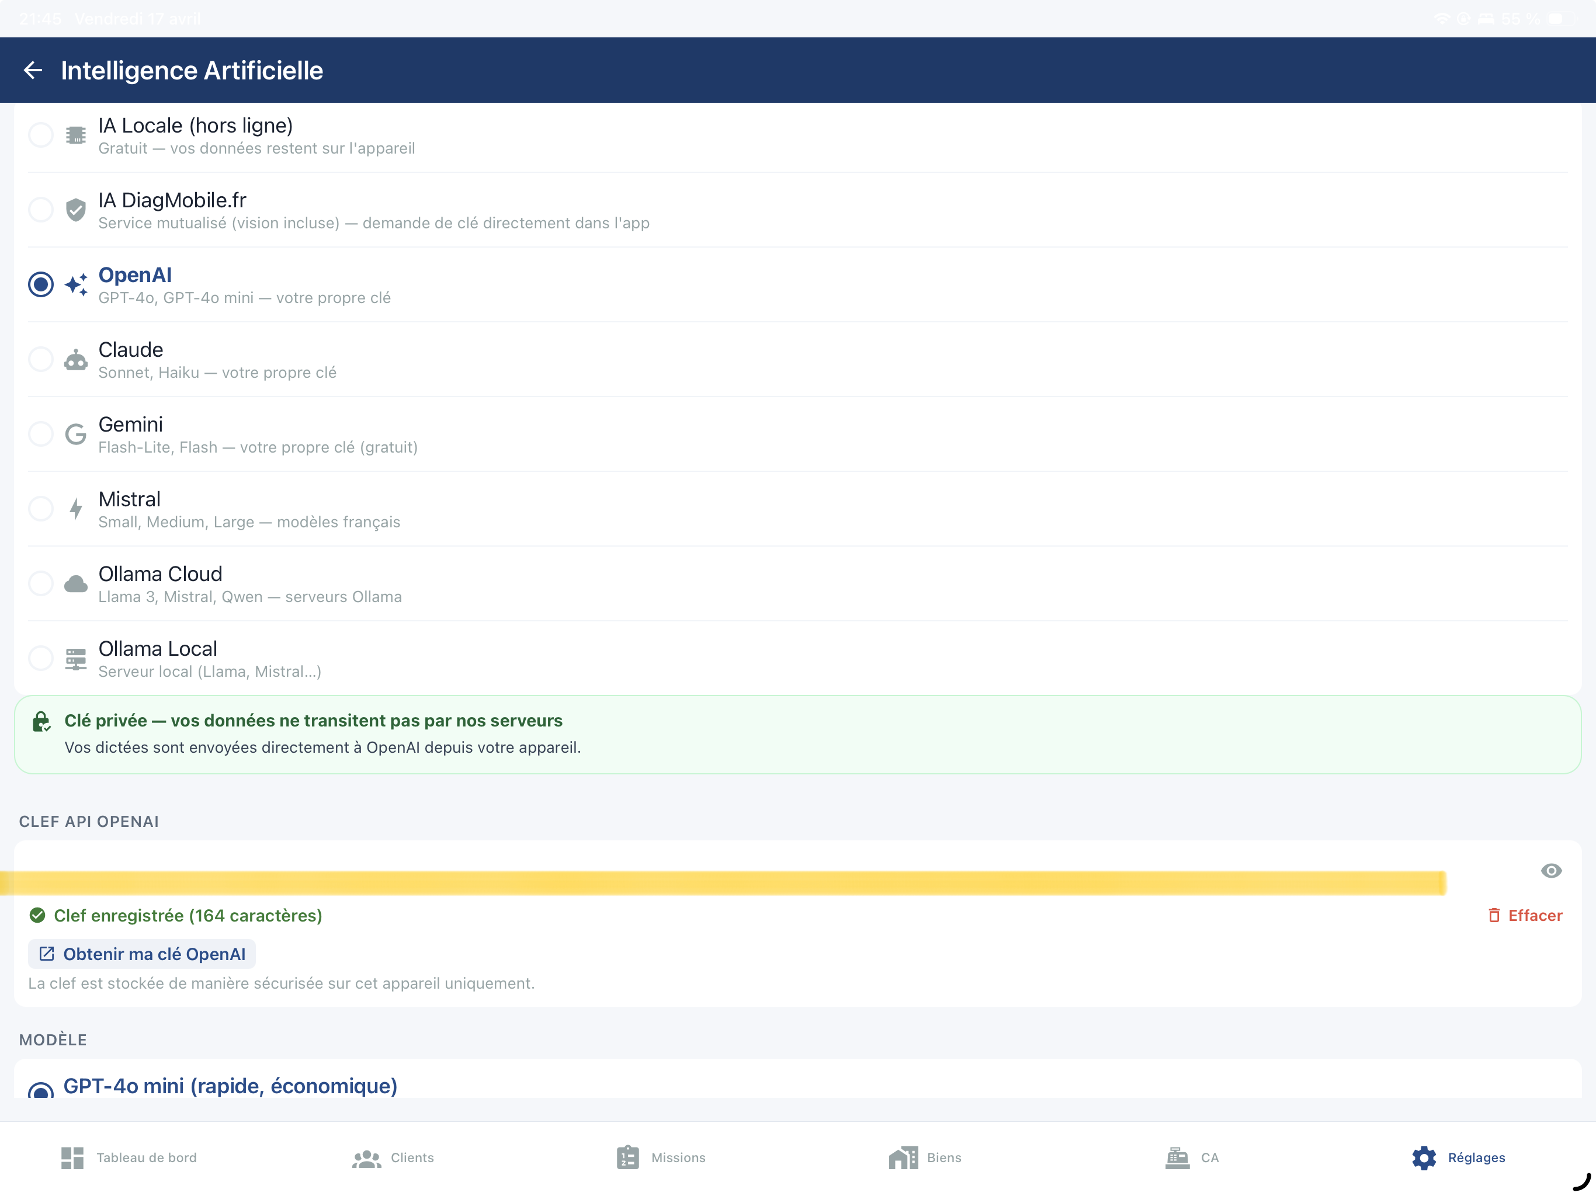
Task: Go back with the arrow button
Action: tap(33, 70)
